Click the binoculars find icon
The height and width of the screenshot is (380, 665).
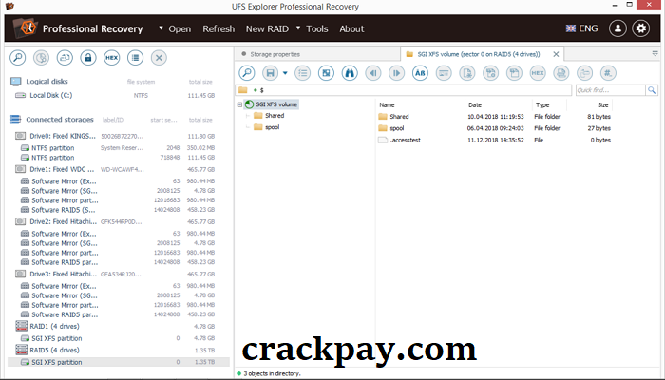pos(350,73)
